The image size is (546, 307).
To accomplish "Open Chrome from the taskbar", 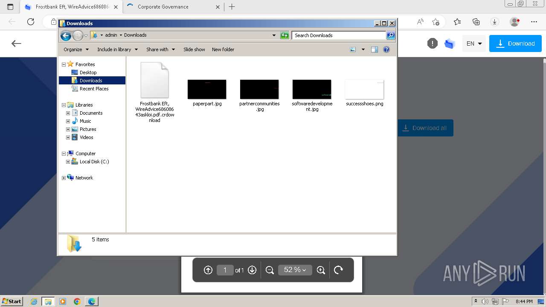I will pos(77,301).
